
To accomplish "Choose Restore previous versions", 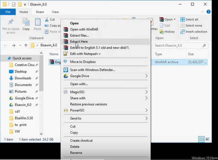I will tap(106, 104).
